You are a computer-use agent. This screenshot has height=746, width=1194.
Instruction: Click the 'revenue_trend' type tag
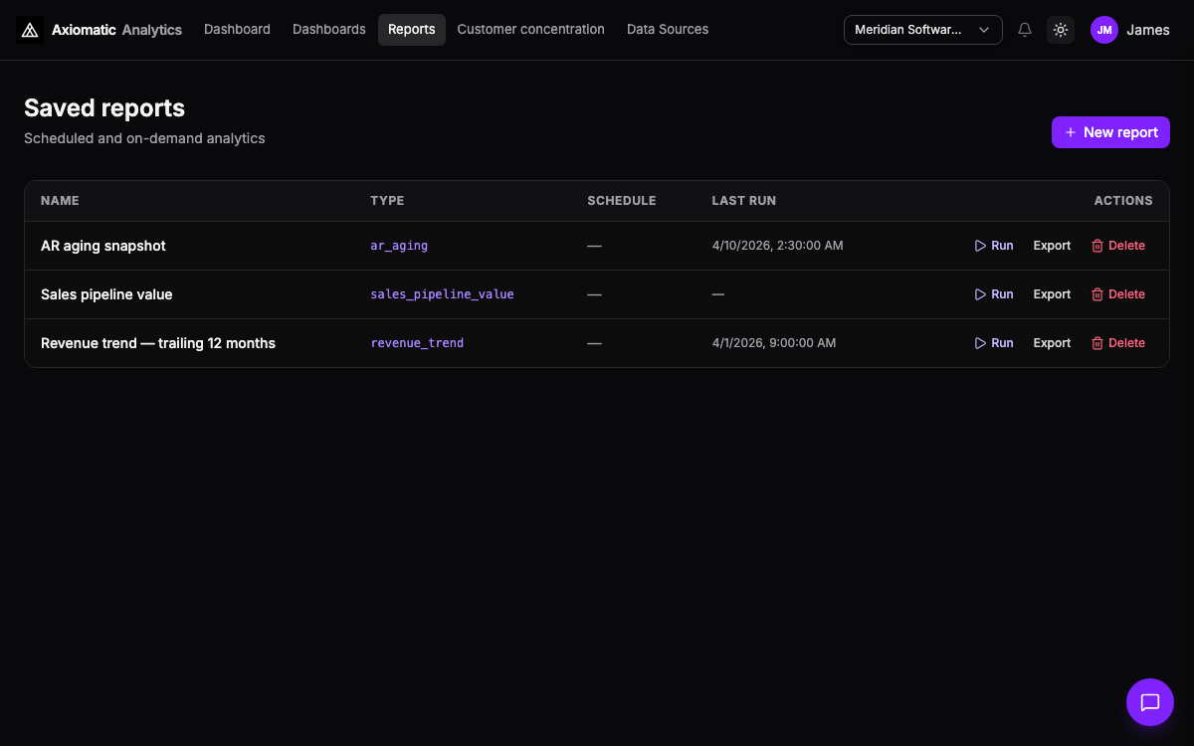(417, 343)
